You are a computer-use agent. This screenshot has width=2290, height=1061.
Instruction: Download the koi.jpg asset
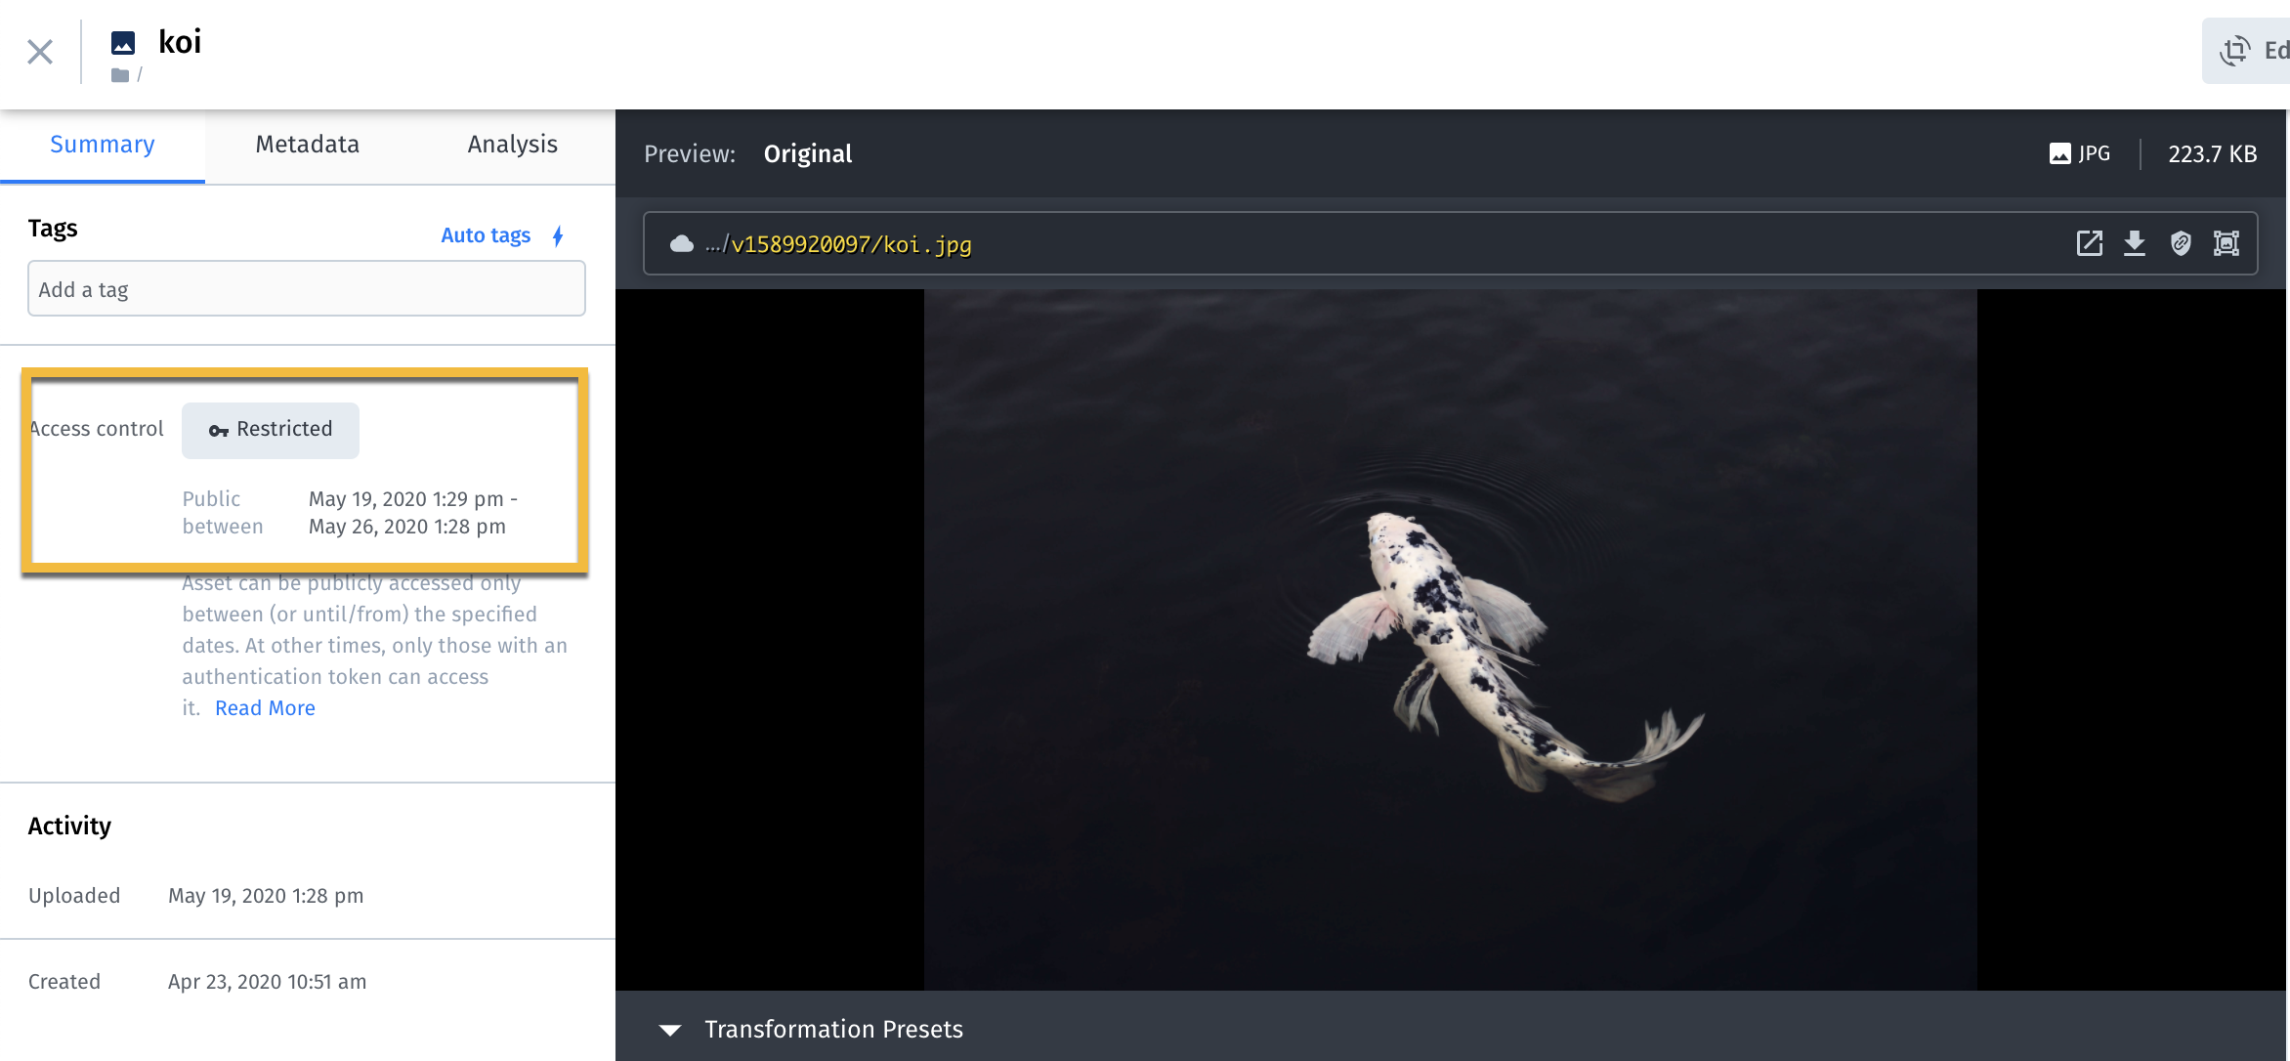(x=2135, y=243)
